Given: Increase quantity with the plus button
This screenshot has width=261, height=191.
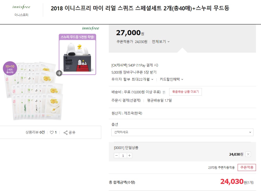Looking at the screenshot, I should point(129,156).
